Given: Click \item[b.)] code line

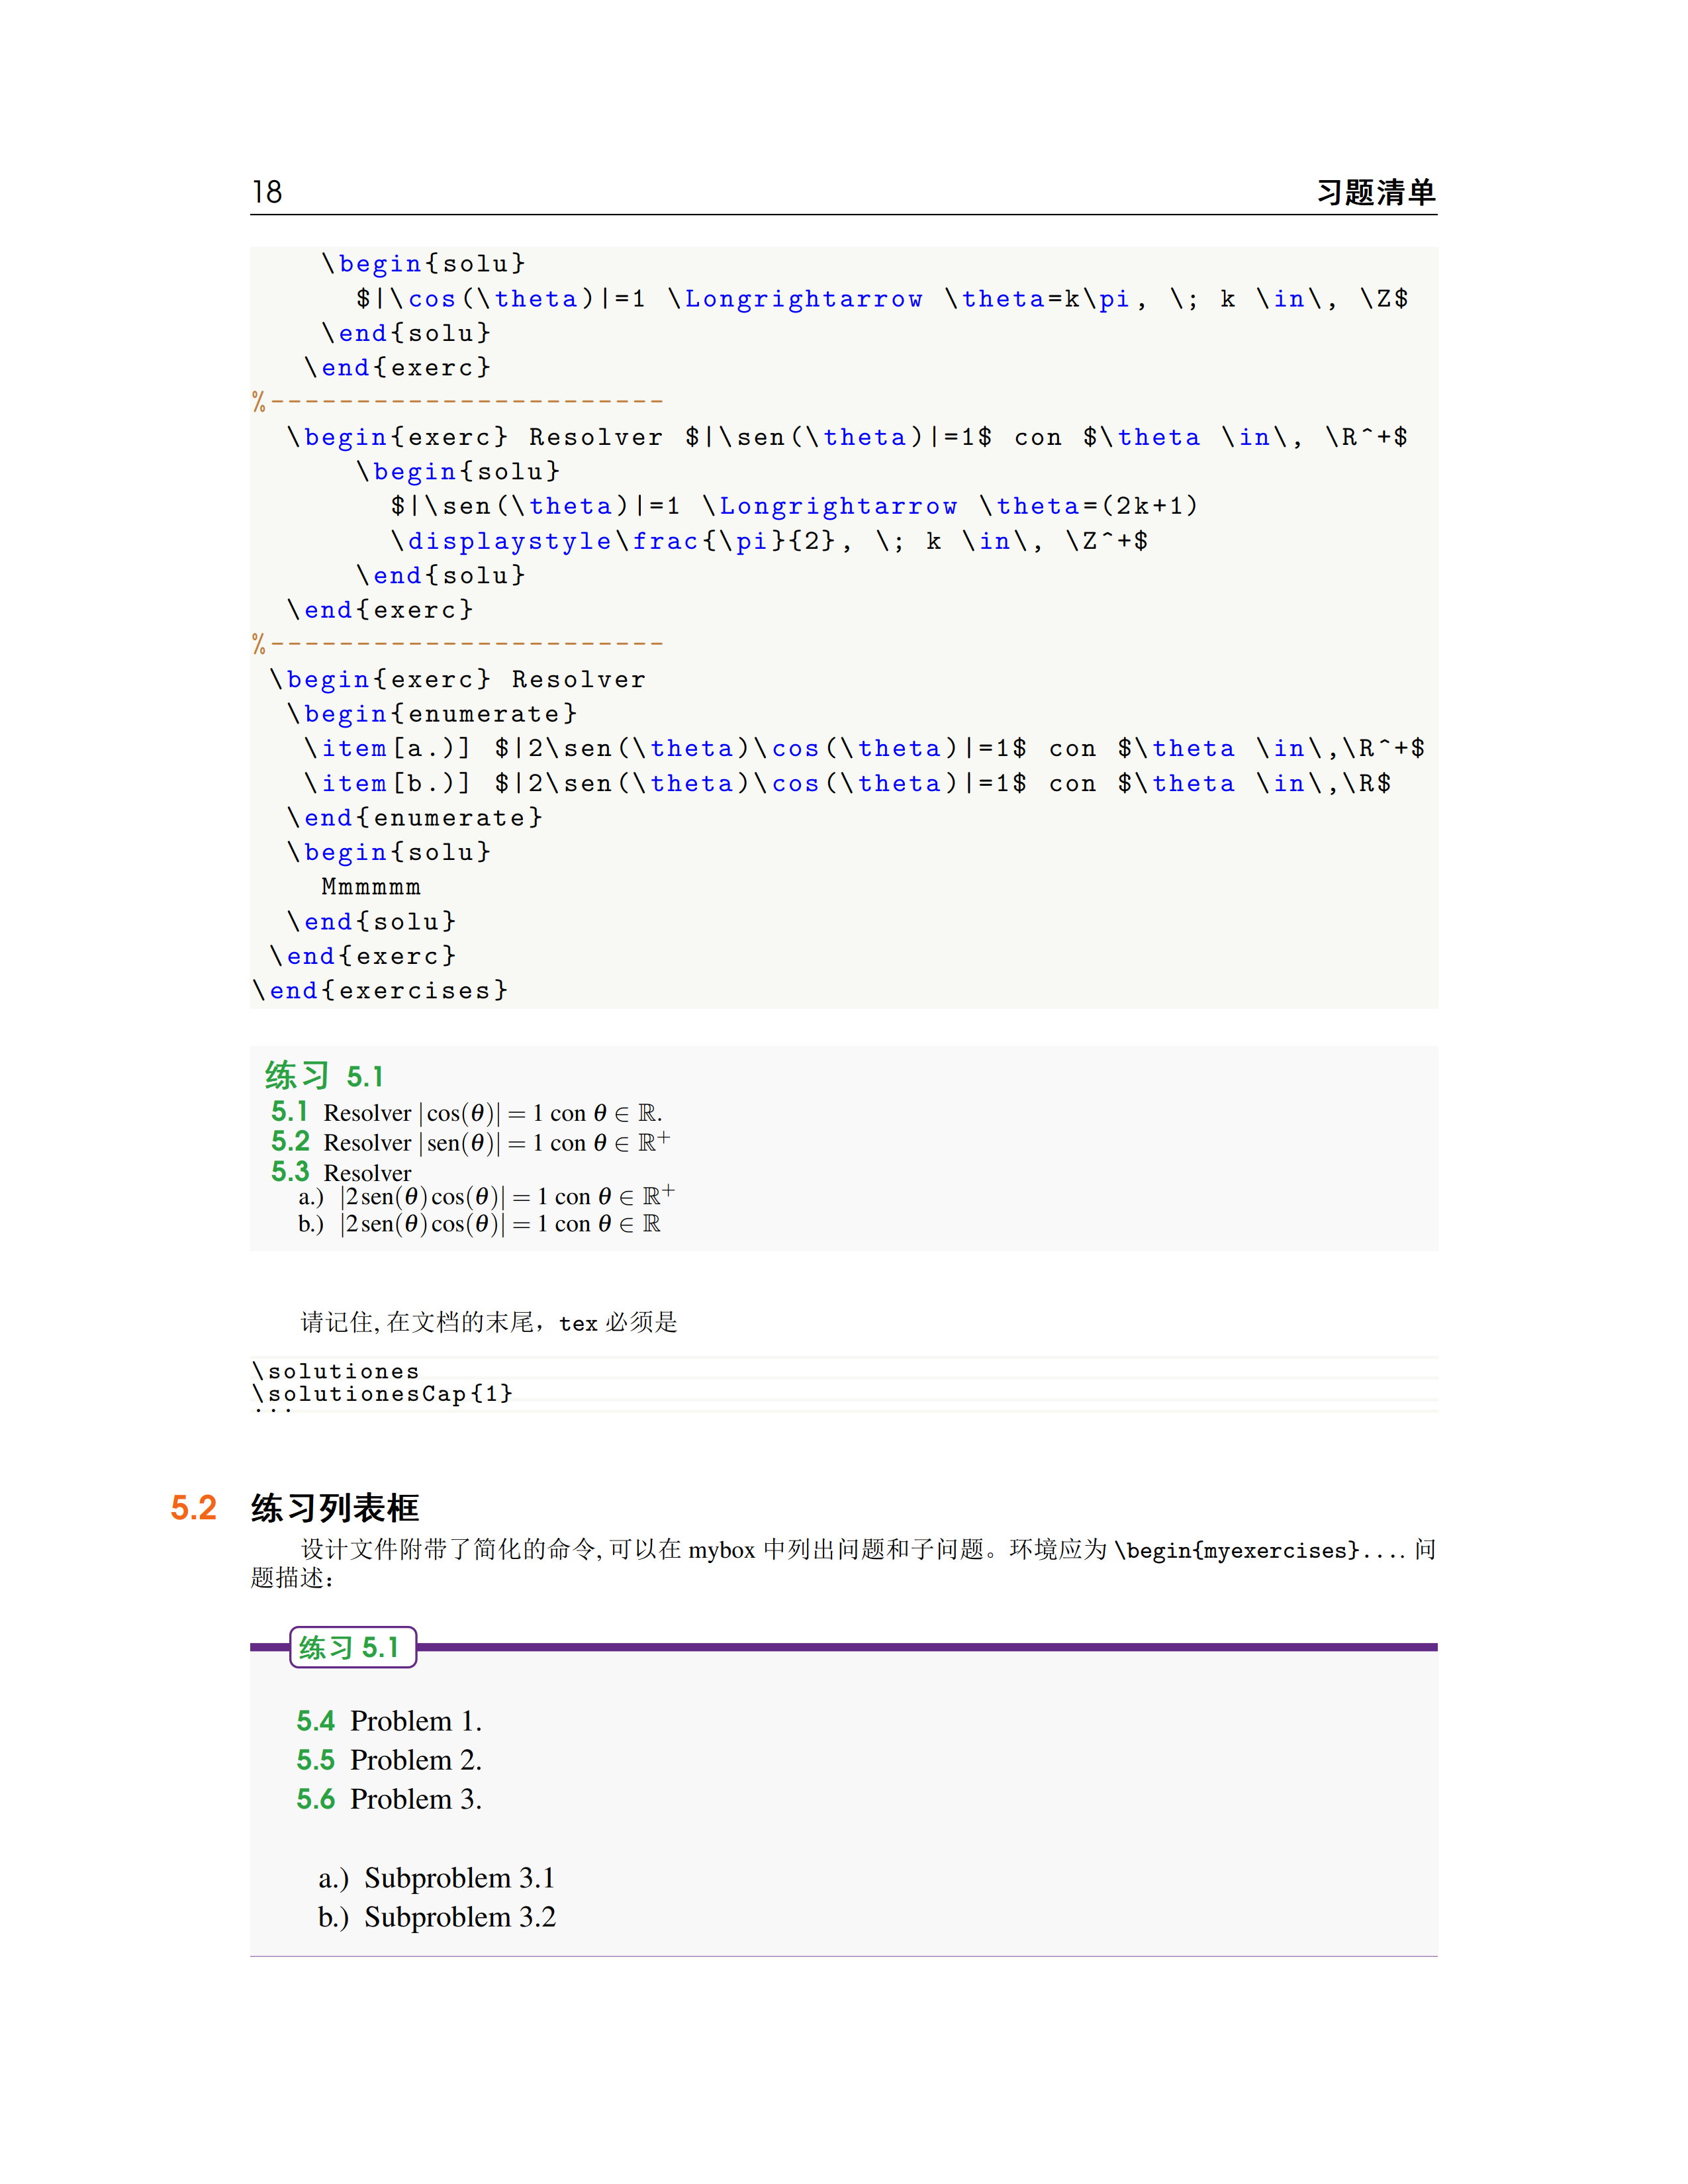Looking at the screenshot, I should click(847, 784).
